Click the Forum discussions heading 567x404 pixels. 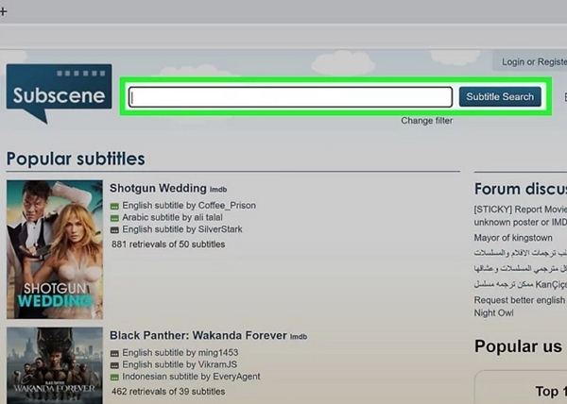coord(521,189)
